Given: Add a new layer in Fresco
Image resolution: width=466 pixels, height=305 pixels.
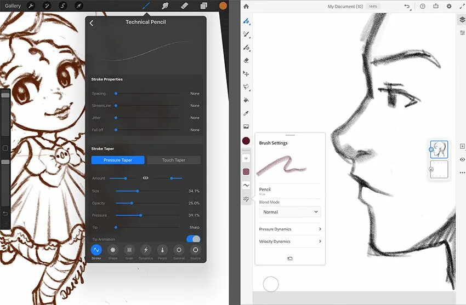Looking at the screenshot, I should click(x=462, y=146).
